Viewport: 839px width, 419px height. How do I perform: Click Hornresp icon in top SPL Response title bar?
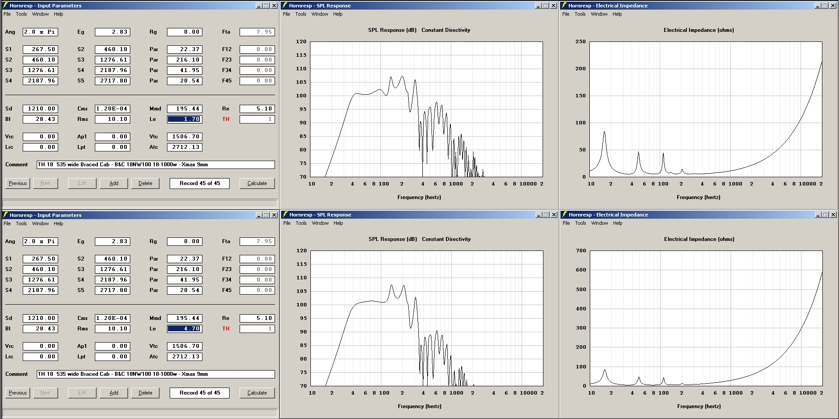click(x=285, y=6)
